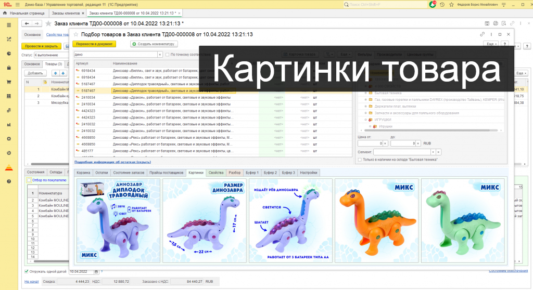Click 'Добавить' button in the order form
Screen dimensions: 533x290
pyautogui.click(x=35, y=73)
